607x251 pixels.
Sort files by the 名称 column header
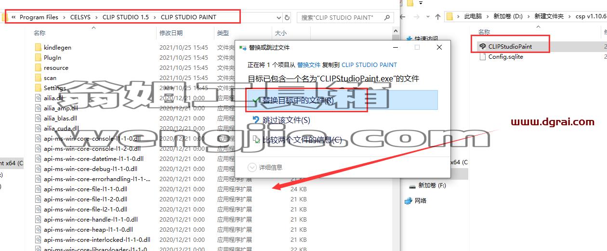(x=40, y=33)
